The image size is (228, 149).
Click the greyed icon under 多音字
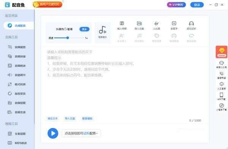[x=174, y=38]
